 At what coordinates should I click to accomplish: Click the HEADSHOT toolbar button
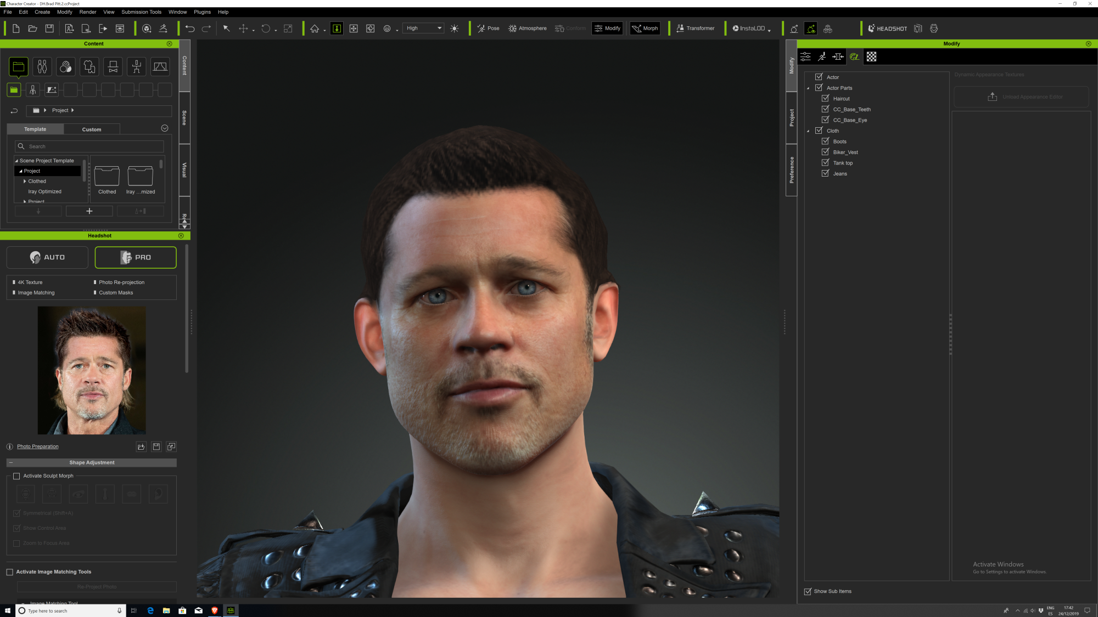887,29
